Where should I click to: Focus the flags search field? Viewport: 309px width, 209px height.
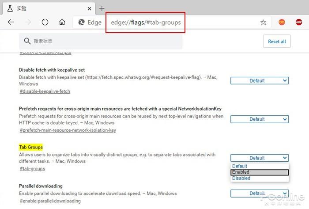(101, 41)
